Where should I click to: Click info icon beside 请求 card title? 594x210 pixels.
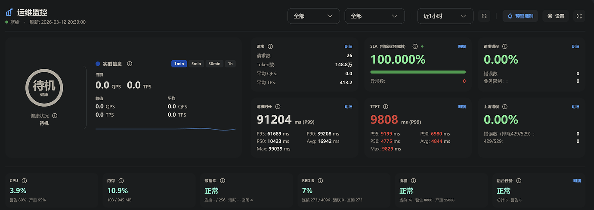coord(270,46)
